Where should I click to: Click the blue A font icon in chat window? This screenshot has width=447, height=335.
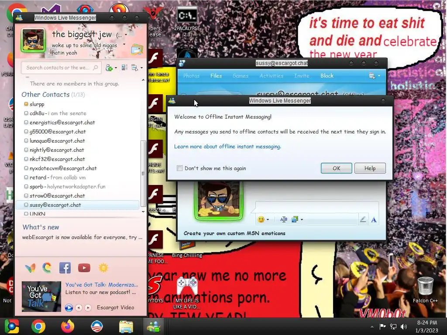point(374,220)
